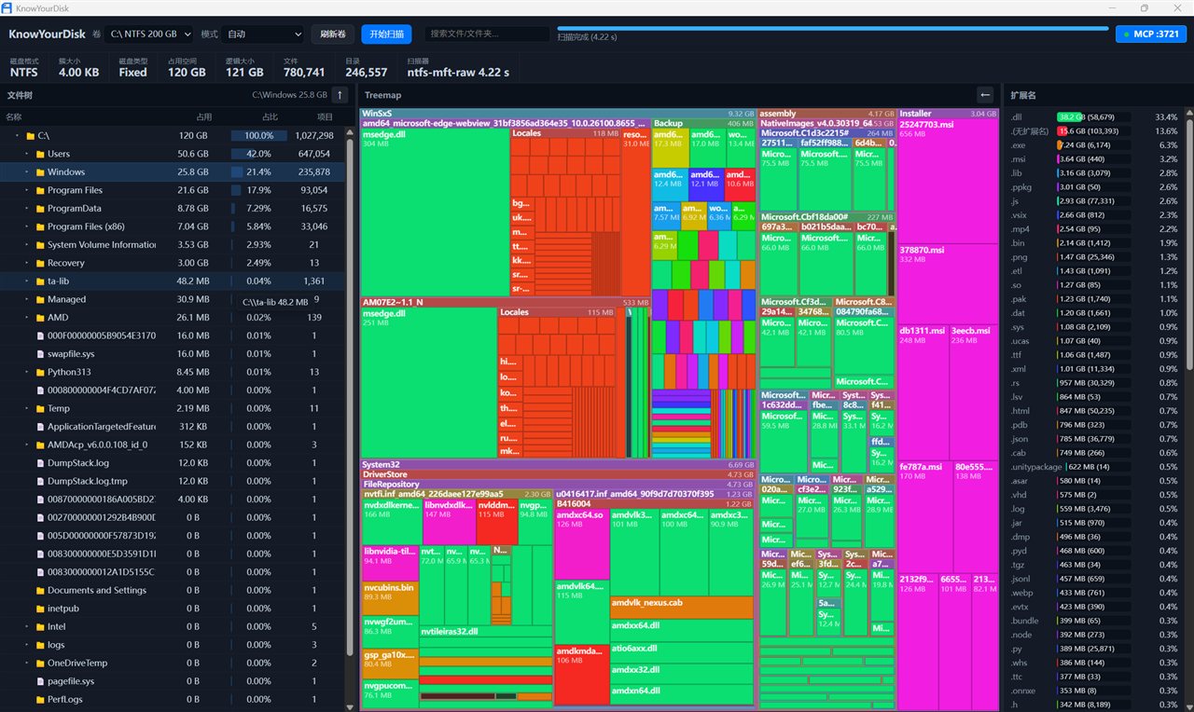
Task: Click the pagefile.sys file icon
Action: click(x=40, y=681)
